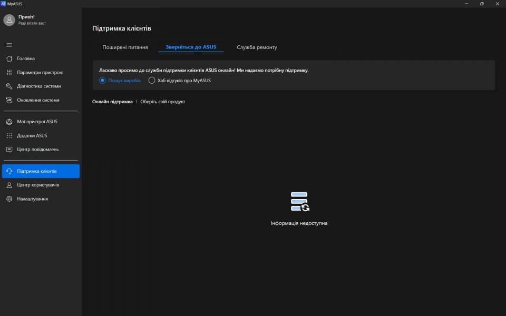This screenshot has width=506, height=316.
Task: Click the Інформація недоступна message
Action: coord(299,223)
